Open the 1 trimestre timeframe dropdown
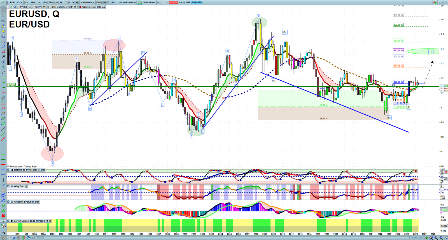Image resolution: width=448 pixels, height=240 pixels. (x=88, y=2)
